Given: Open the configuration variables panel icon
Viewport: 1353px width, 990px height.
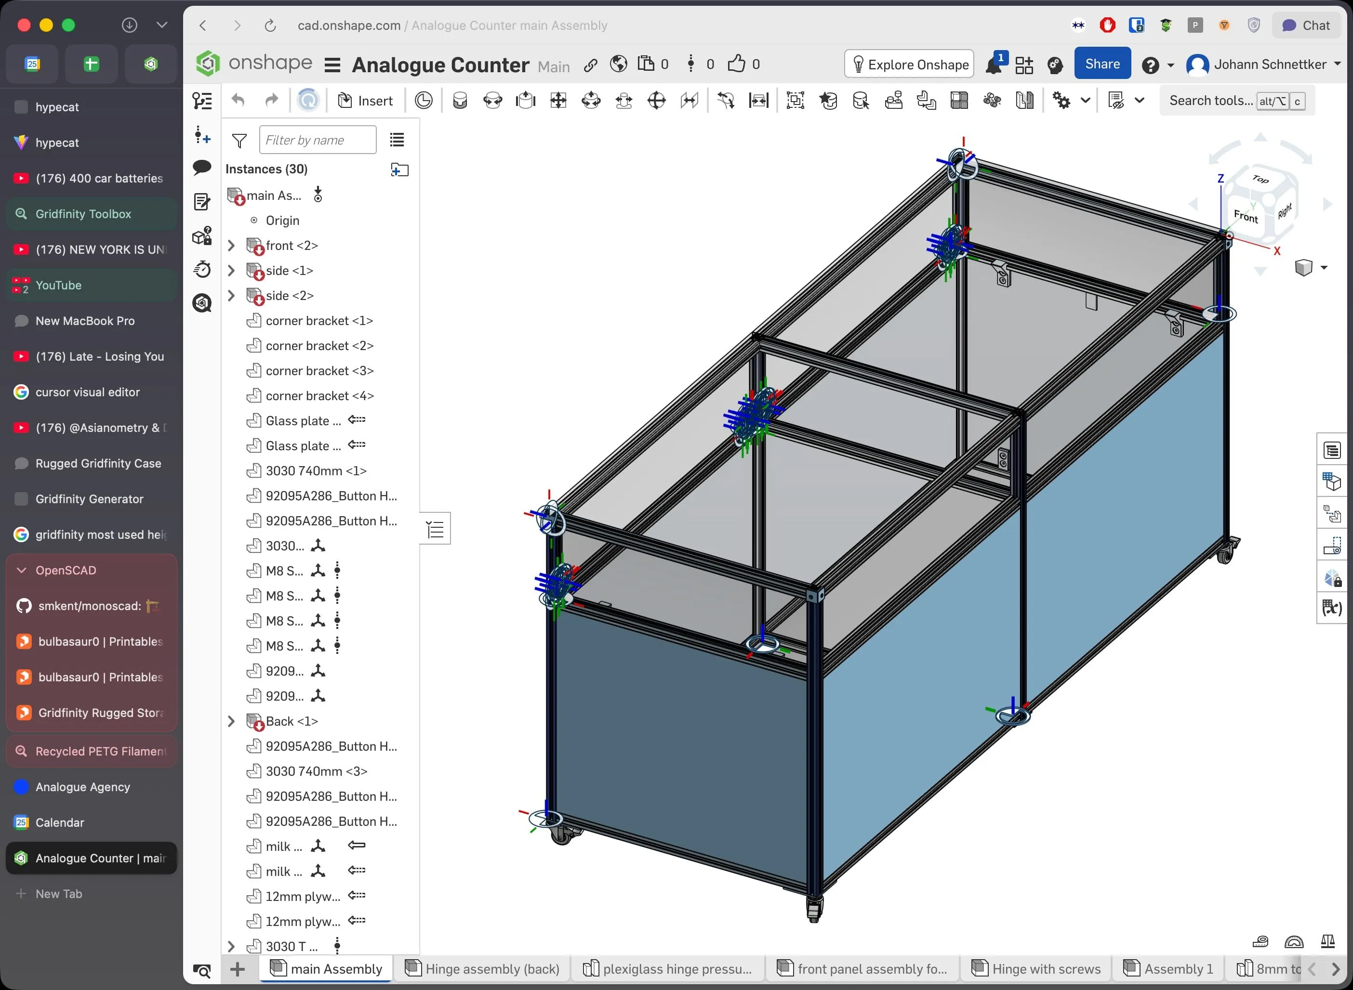Looking at the screenshot, I should tap(1332, 608).
